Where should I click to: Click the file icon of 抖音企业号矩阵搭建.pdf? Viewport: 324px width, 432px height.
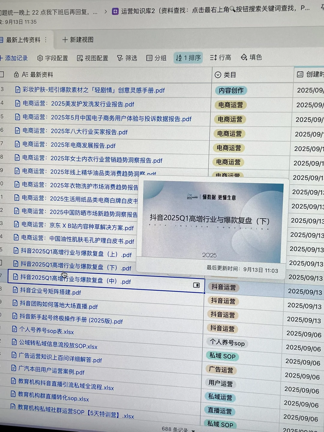pos(15,289)
